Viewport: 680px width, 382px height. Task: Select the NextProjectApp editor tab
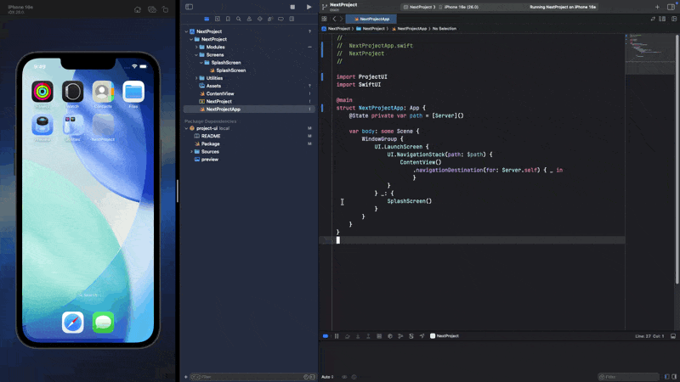(x=371, y=18)
